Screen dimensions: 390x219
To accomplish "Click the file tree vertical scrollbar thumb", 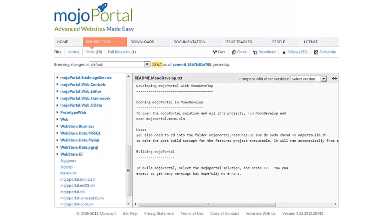I will coord(129,171).
